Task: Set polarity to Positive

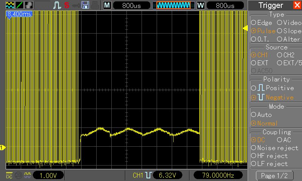Action: coord(273,88)
